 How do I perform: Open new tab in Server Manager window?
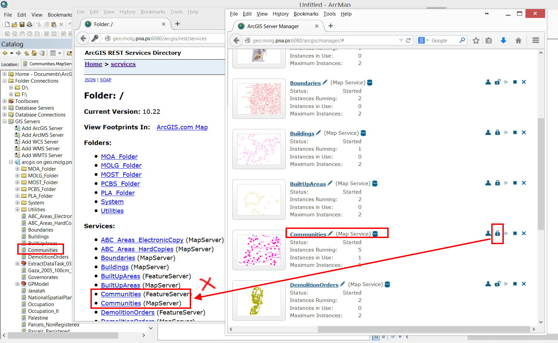coord(331,26)
